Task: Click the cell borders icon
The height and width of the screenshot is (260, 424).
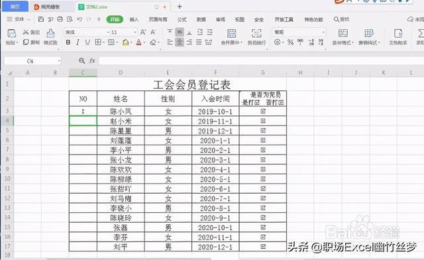Action: [98, 42]
